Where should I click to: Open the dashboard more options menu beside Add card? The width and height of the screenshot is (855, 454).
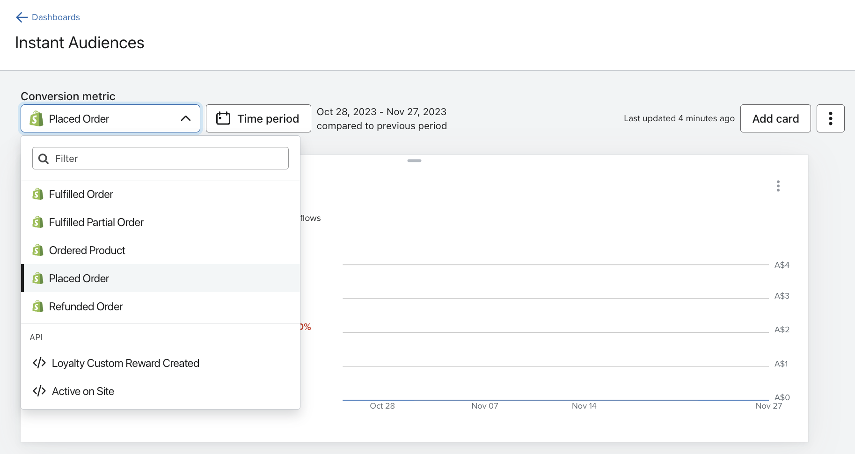click(x=831, y=118)
